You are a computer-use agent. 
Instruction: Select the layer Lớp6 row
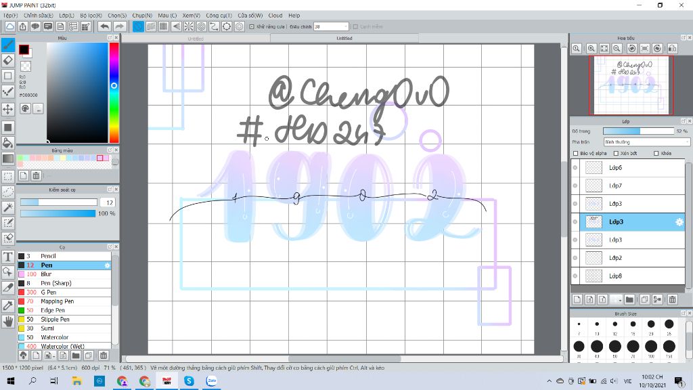coord(628,168)
